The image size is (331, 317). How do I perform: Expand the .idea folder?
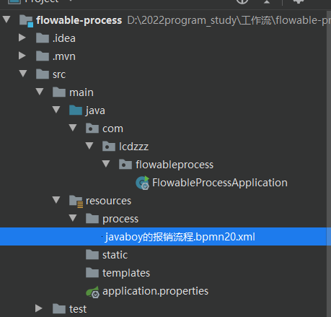click(x=22, y=38)
